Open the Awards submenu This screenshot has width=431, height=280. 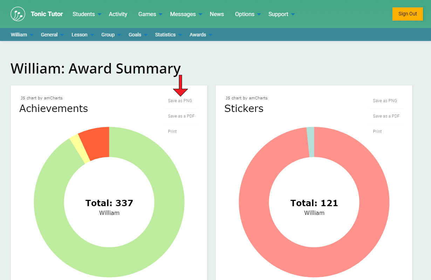click(x=200, y=35)
